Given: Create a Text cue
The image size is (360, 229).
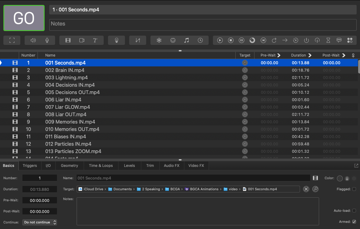Looking at the screenshot, I should 95,40.
